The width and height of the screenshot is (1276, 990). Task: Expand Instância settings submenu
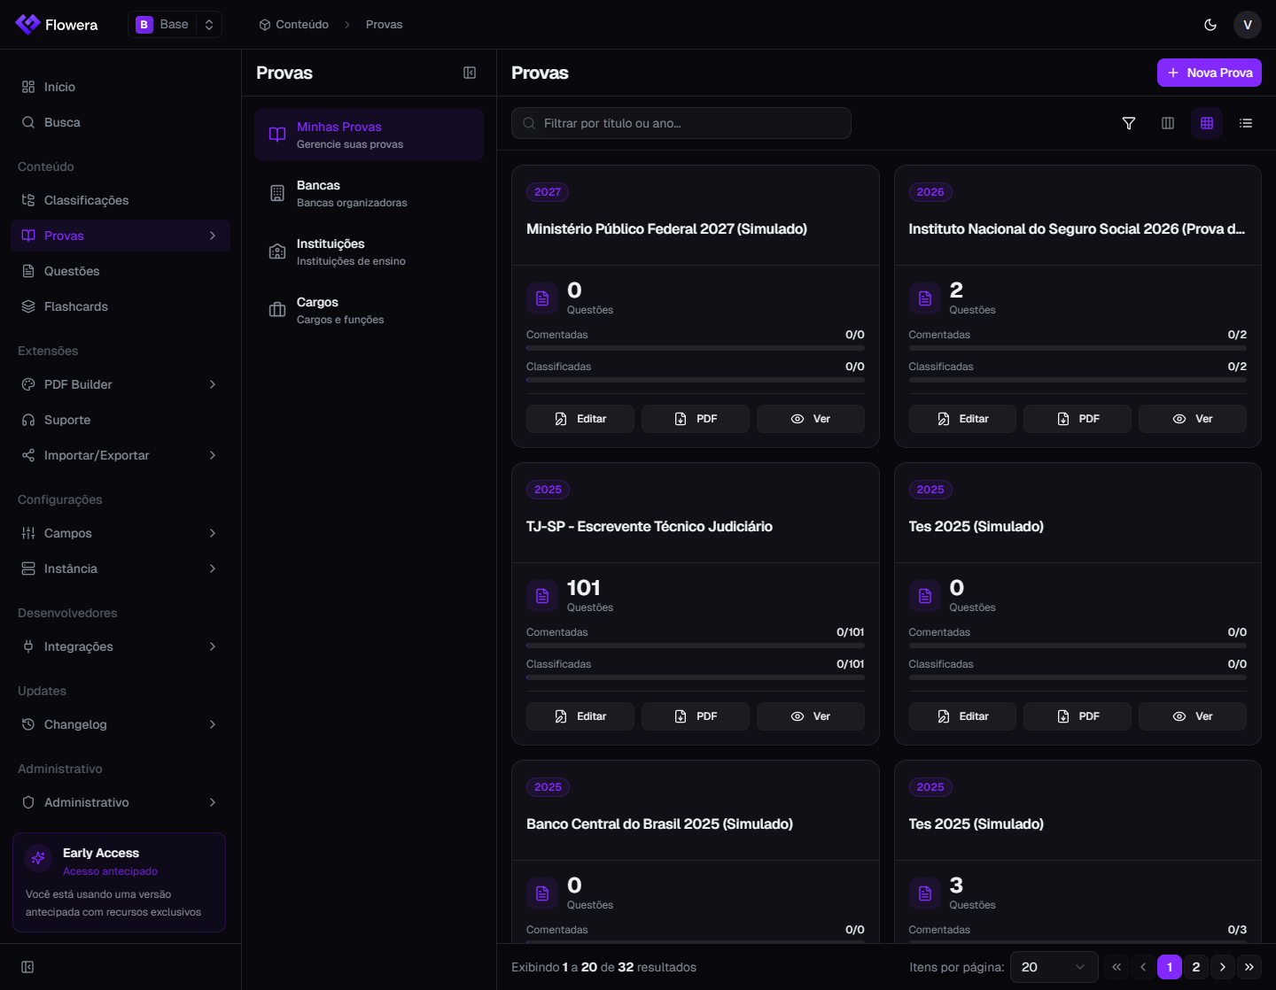coord(121,568)
